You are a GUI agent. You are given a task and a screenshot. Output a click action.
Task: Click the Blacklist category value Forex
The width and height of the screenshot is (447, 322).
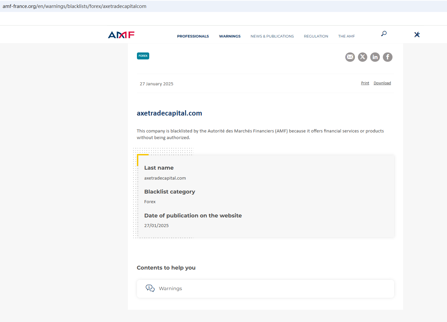coord(150,202)
